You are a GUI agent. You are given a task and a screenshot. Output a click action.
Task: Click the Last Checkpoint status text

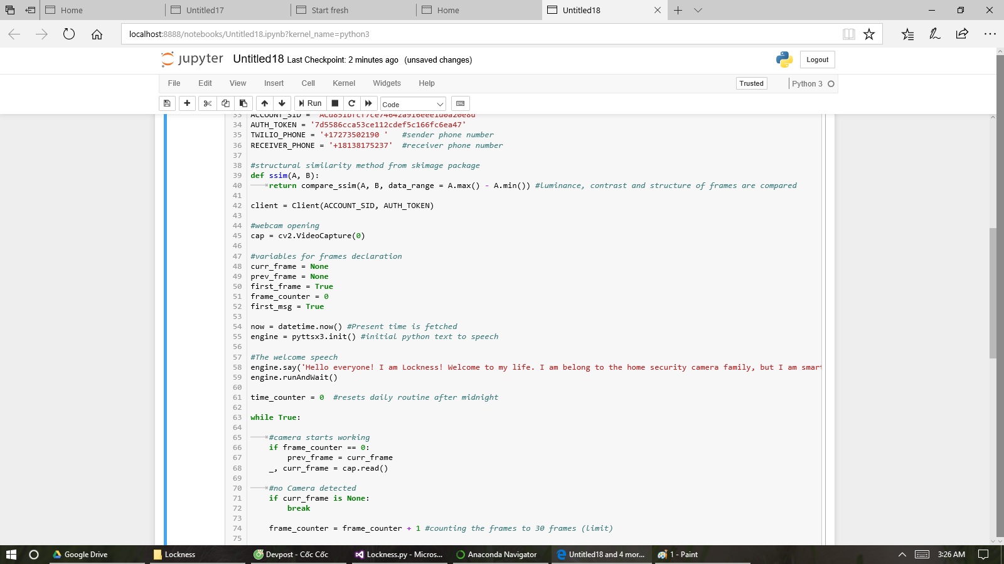(343, 60)
